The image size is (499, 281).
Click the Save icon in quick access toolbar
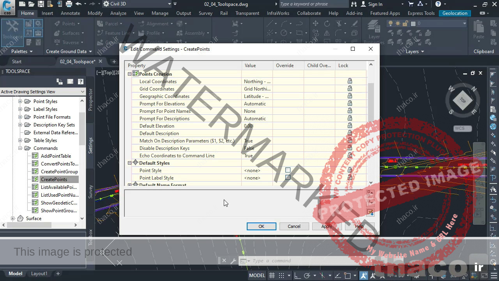(x=40, y=4)
